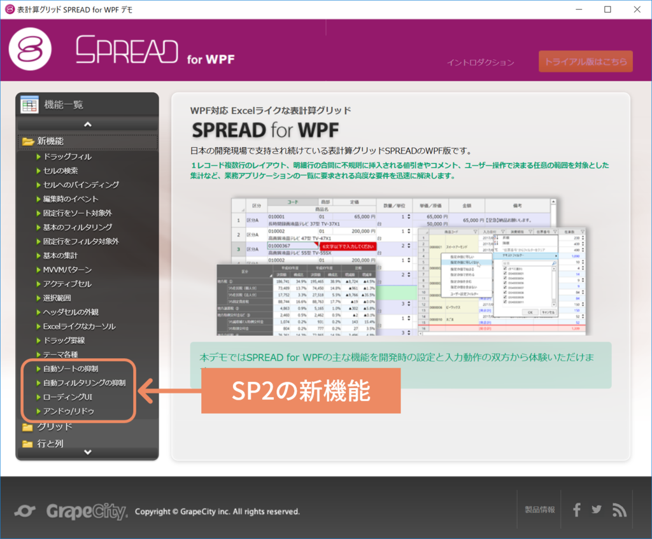Open the イントロダクション link

[480, 62]
